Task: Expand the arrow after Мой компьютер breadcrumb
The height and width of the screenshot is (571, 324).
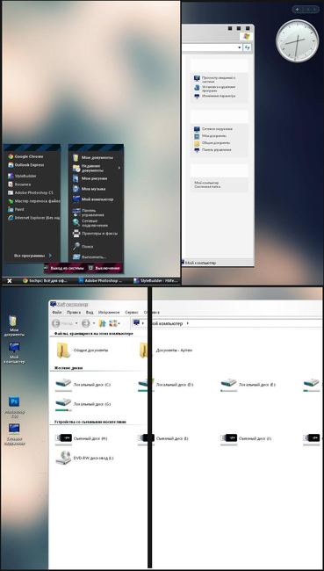Action: [x=188, y=323]
